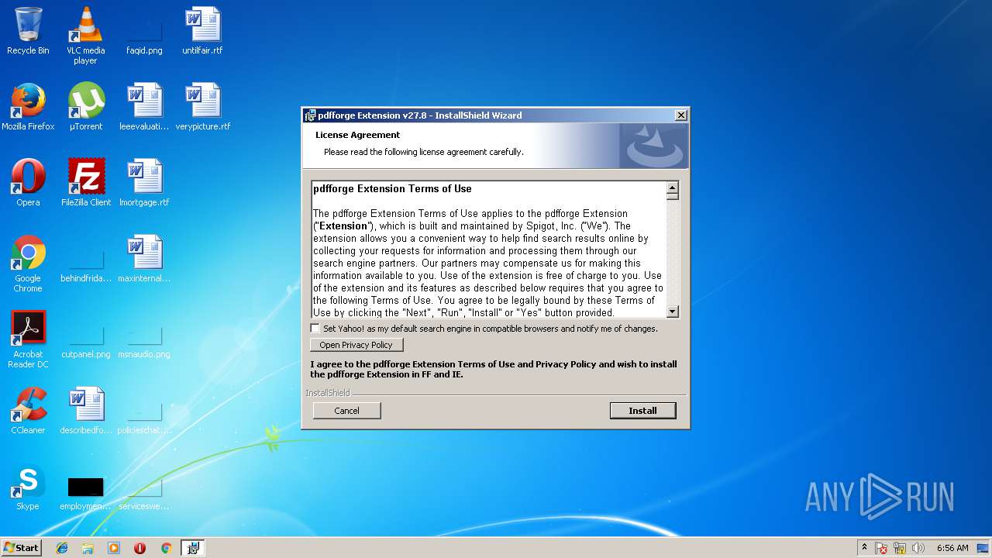Click the pdfforge Extension Terms of Use heading
This screenshot has height=558, width=992.
[x=392, y=188]
